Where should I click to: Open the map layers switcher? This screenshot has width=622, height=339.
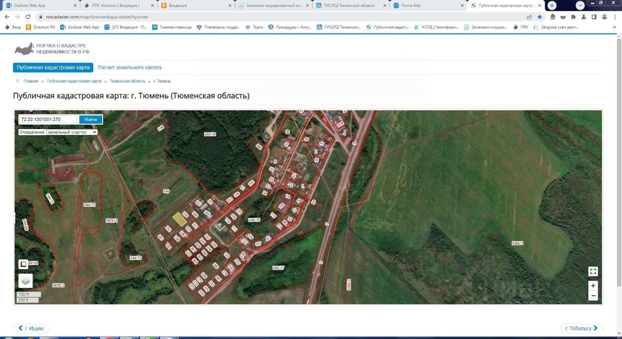click(25, 281)
